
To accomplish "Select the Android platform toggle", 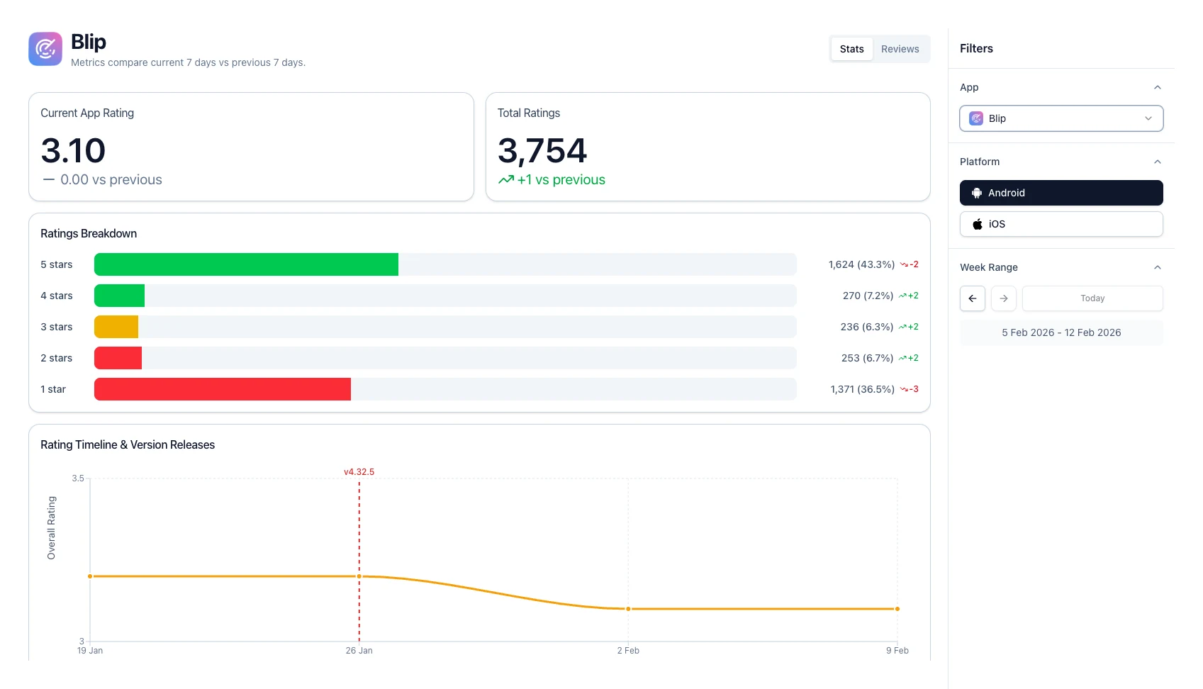I will pos(1061,193).
